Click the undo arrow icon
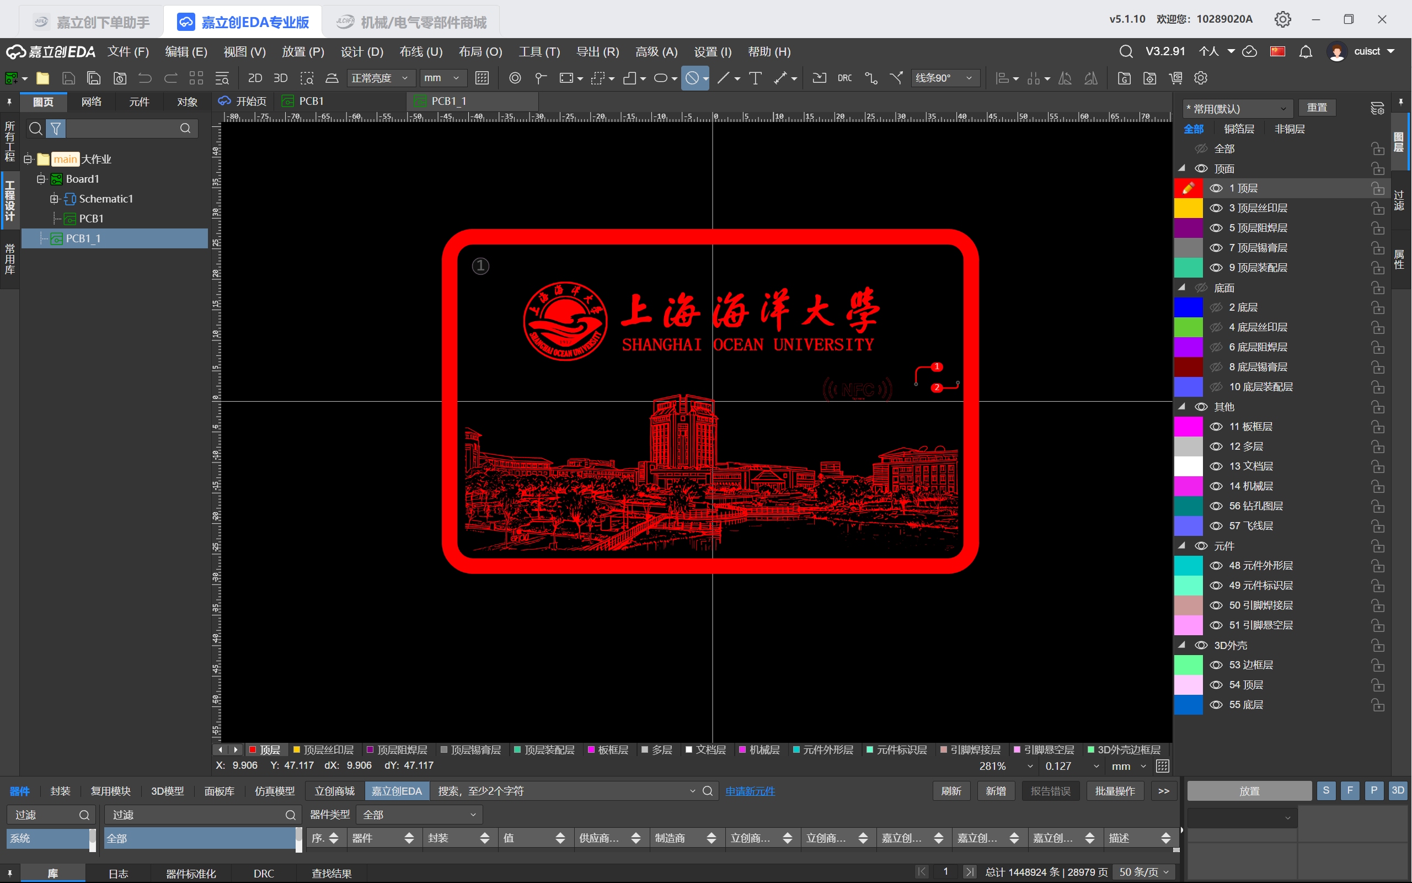The height and width of the screenshot is (883, 1412). 145,78
